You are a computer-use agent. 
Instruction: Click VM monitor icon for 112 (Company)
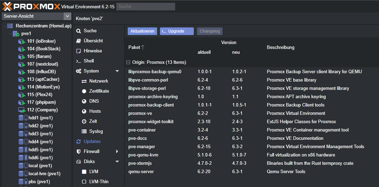point(22,110)
